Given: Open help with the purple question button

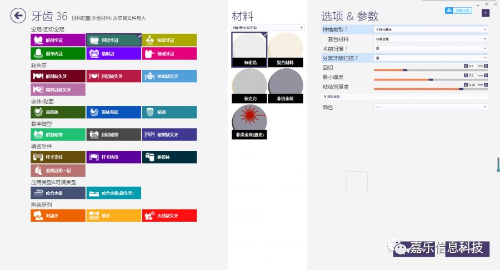Looking at the screenshot, I should coord(486,13).
